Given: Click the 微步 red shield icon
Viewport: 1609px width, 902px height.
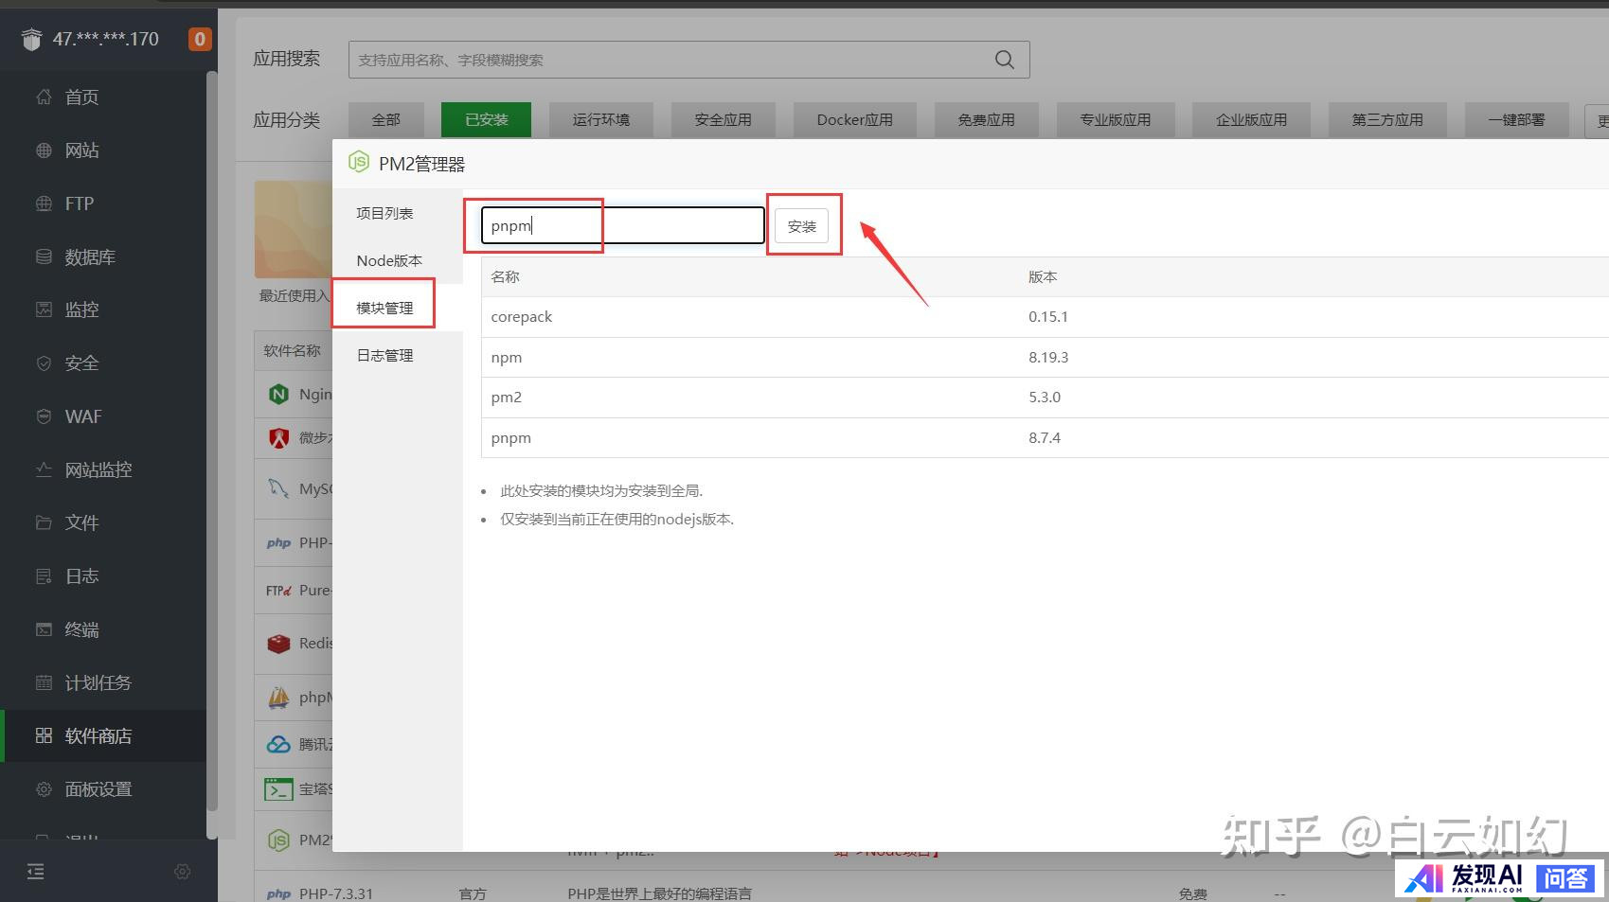Looking at the screenshot, I should [278, 437].
